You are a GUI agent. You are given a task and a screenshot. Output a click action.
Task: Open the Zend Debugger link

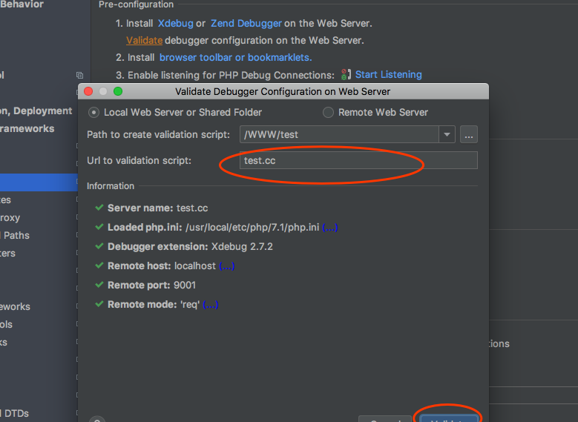click(246, 23)
